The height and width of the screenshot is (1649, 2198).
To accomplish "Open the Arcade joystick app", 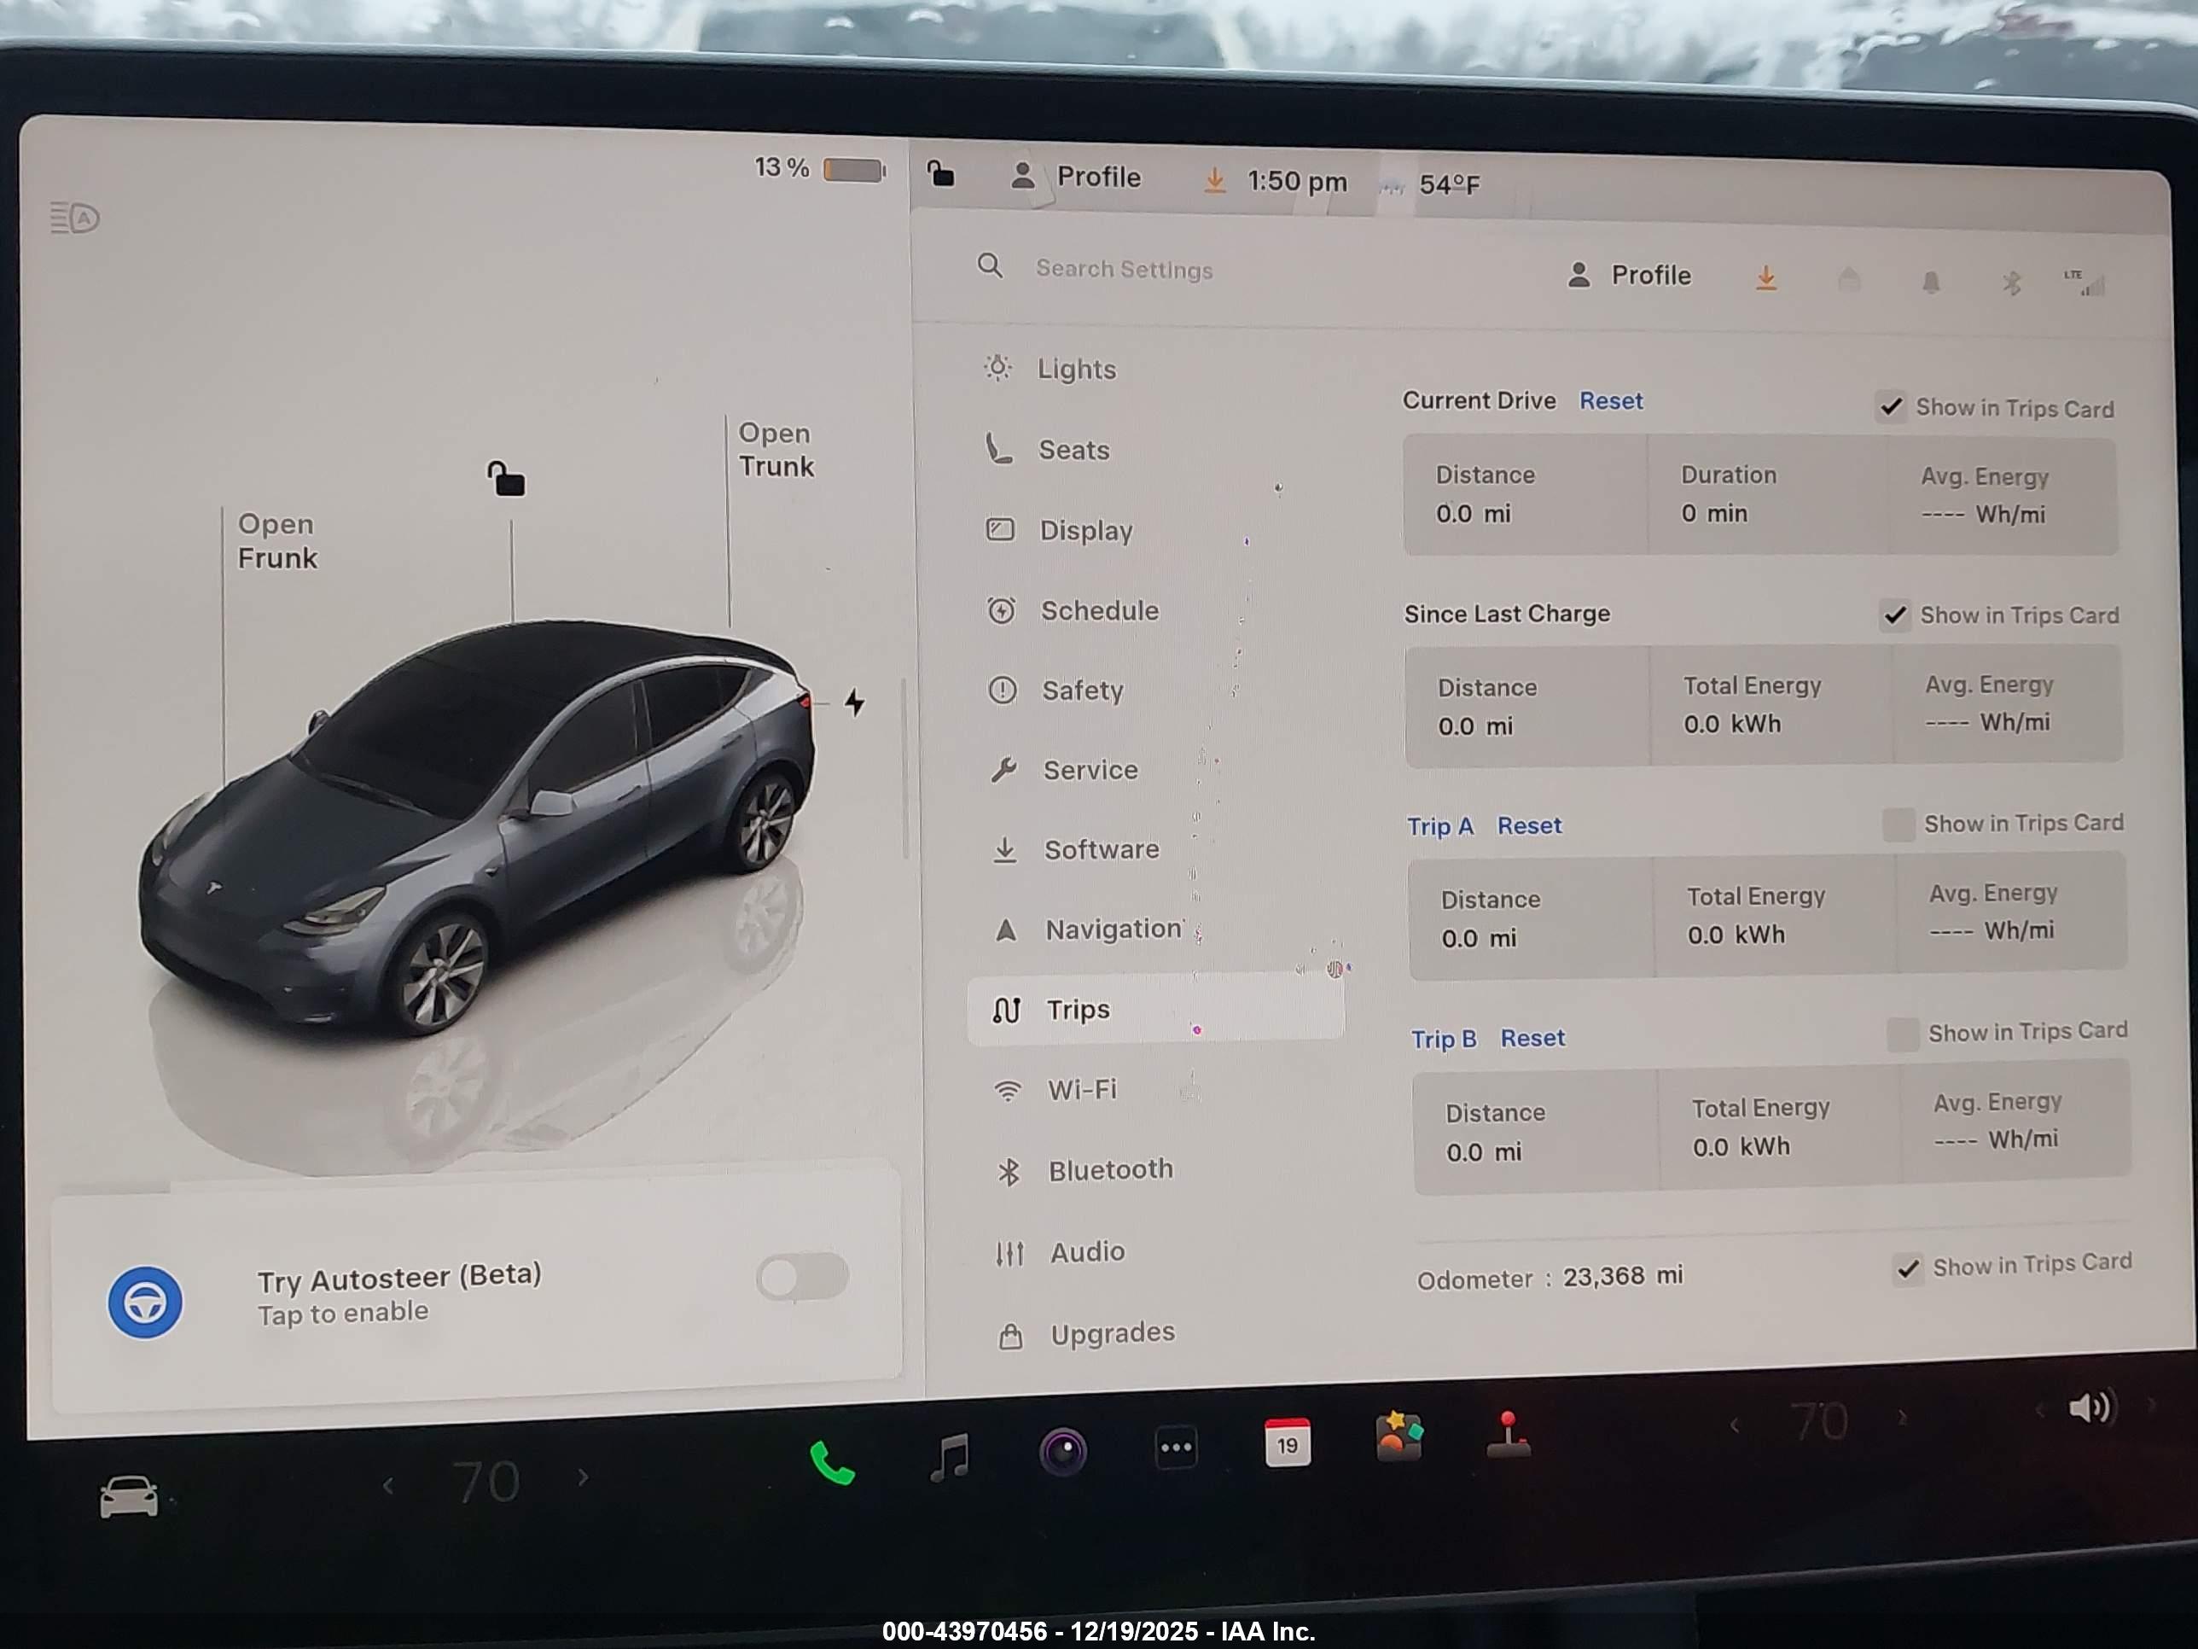I will click(x=1509, y=1434).
